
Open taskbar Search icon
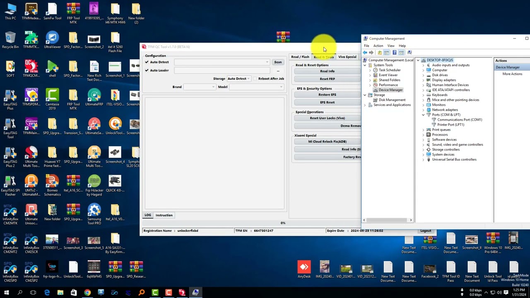tap(20, 293)
